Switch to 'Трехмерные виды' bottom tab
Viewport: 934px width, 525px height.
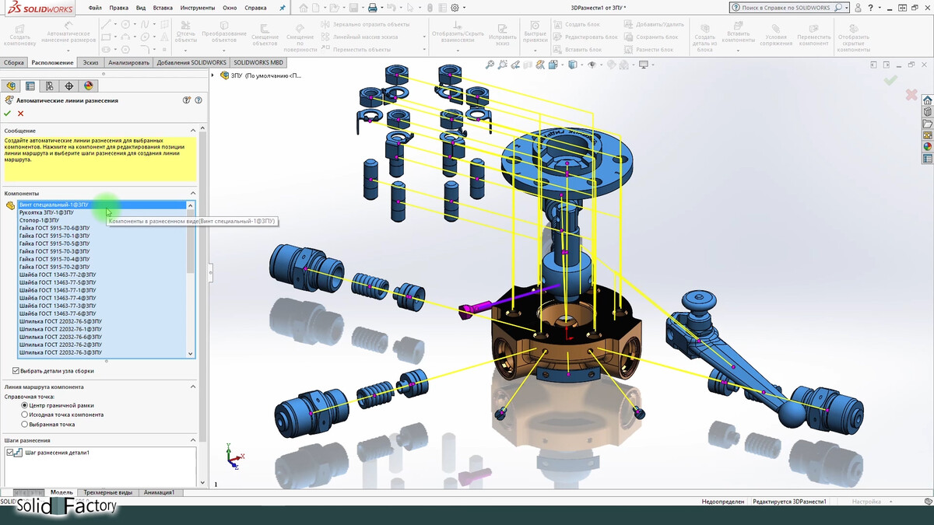click(x=108, y=492)
